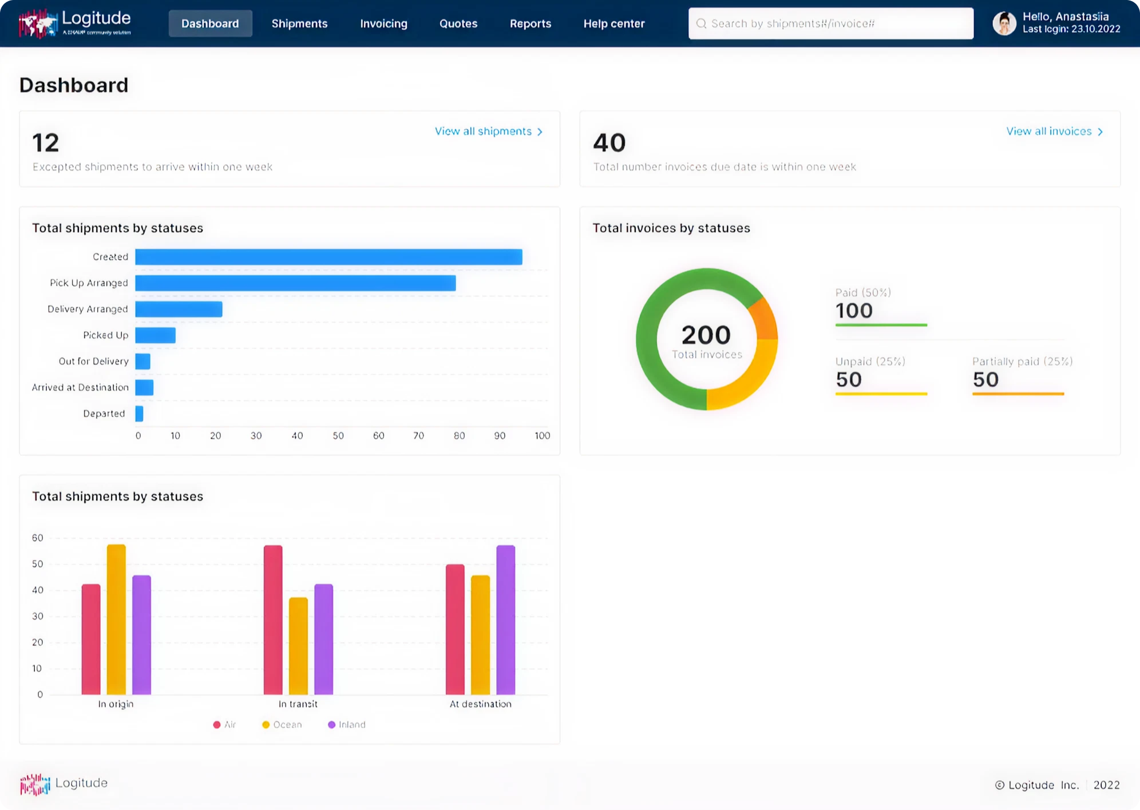Open the Invoicing menu

(x=383, y=23)
